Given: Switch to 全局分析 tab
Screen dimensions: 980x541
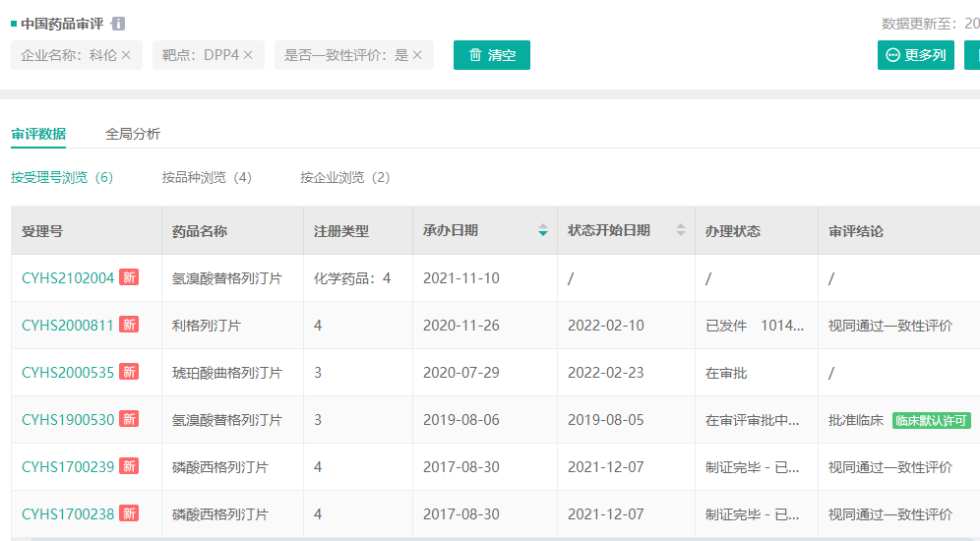Looking at the screenshot, I should tap(133, 134).
